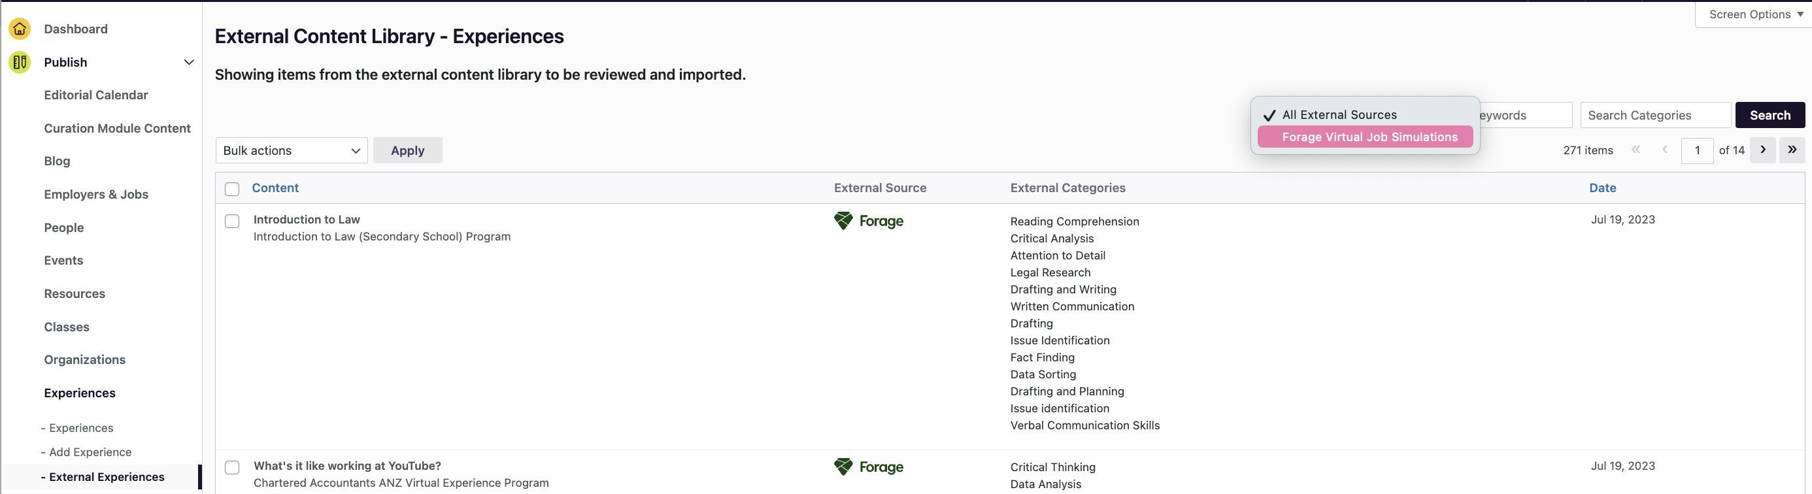This screenshot has width=1812, height=494.
Task: Collapse the Publish menu chevron
Action: 188,63
